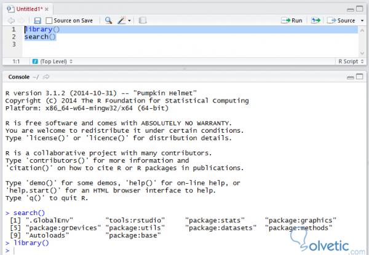Click the "> library()" command in console
Image resolution: width=369 pixels, height=255 pixels.
point(27,243)
